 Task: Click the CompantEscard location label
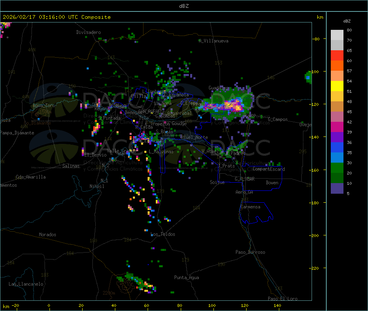tap(269, 169)
